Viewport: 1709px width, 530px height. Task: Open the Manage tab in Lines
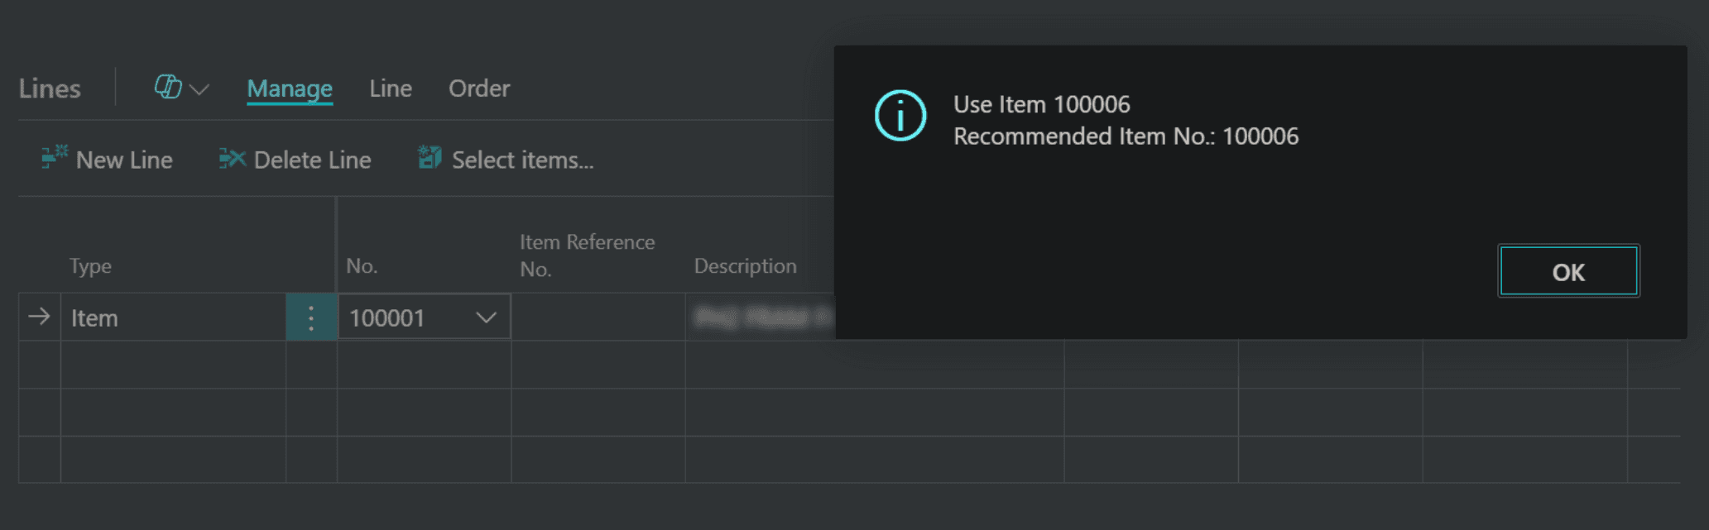(290, 88)
